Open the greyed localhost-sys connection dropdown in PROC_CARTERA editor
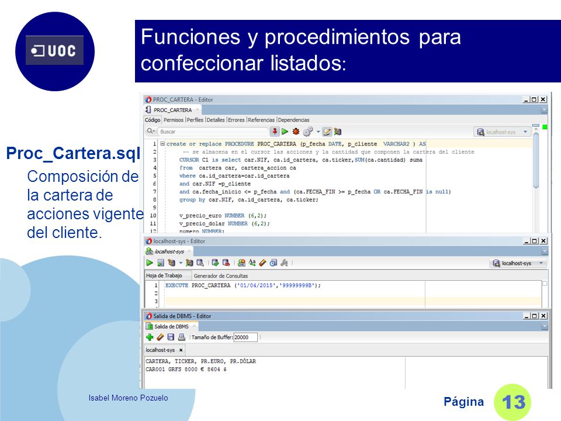 tap(502, 132)
